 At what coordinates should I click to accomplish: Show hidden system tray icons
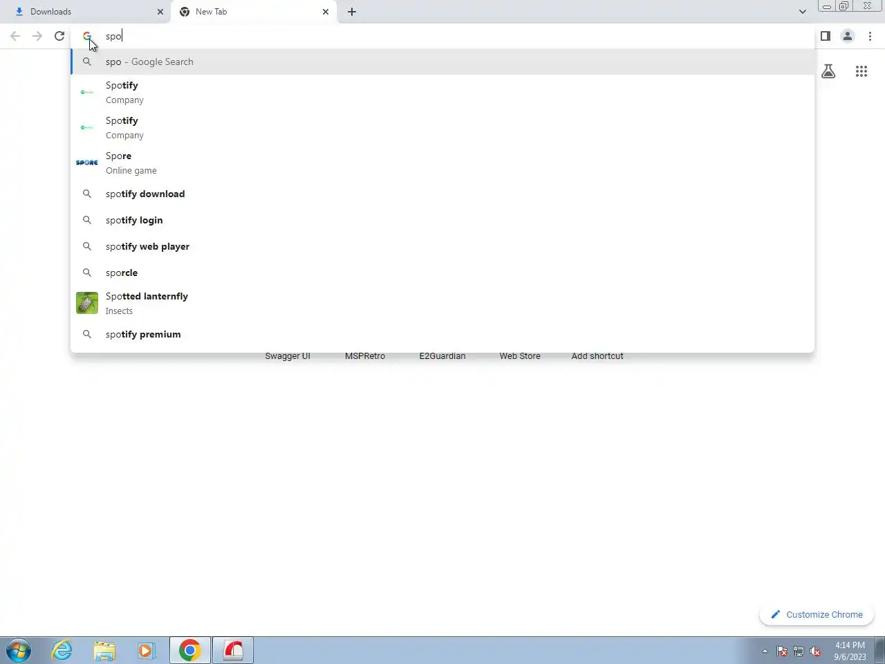tap(765, 651)
